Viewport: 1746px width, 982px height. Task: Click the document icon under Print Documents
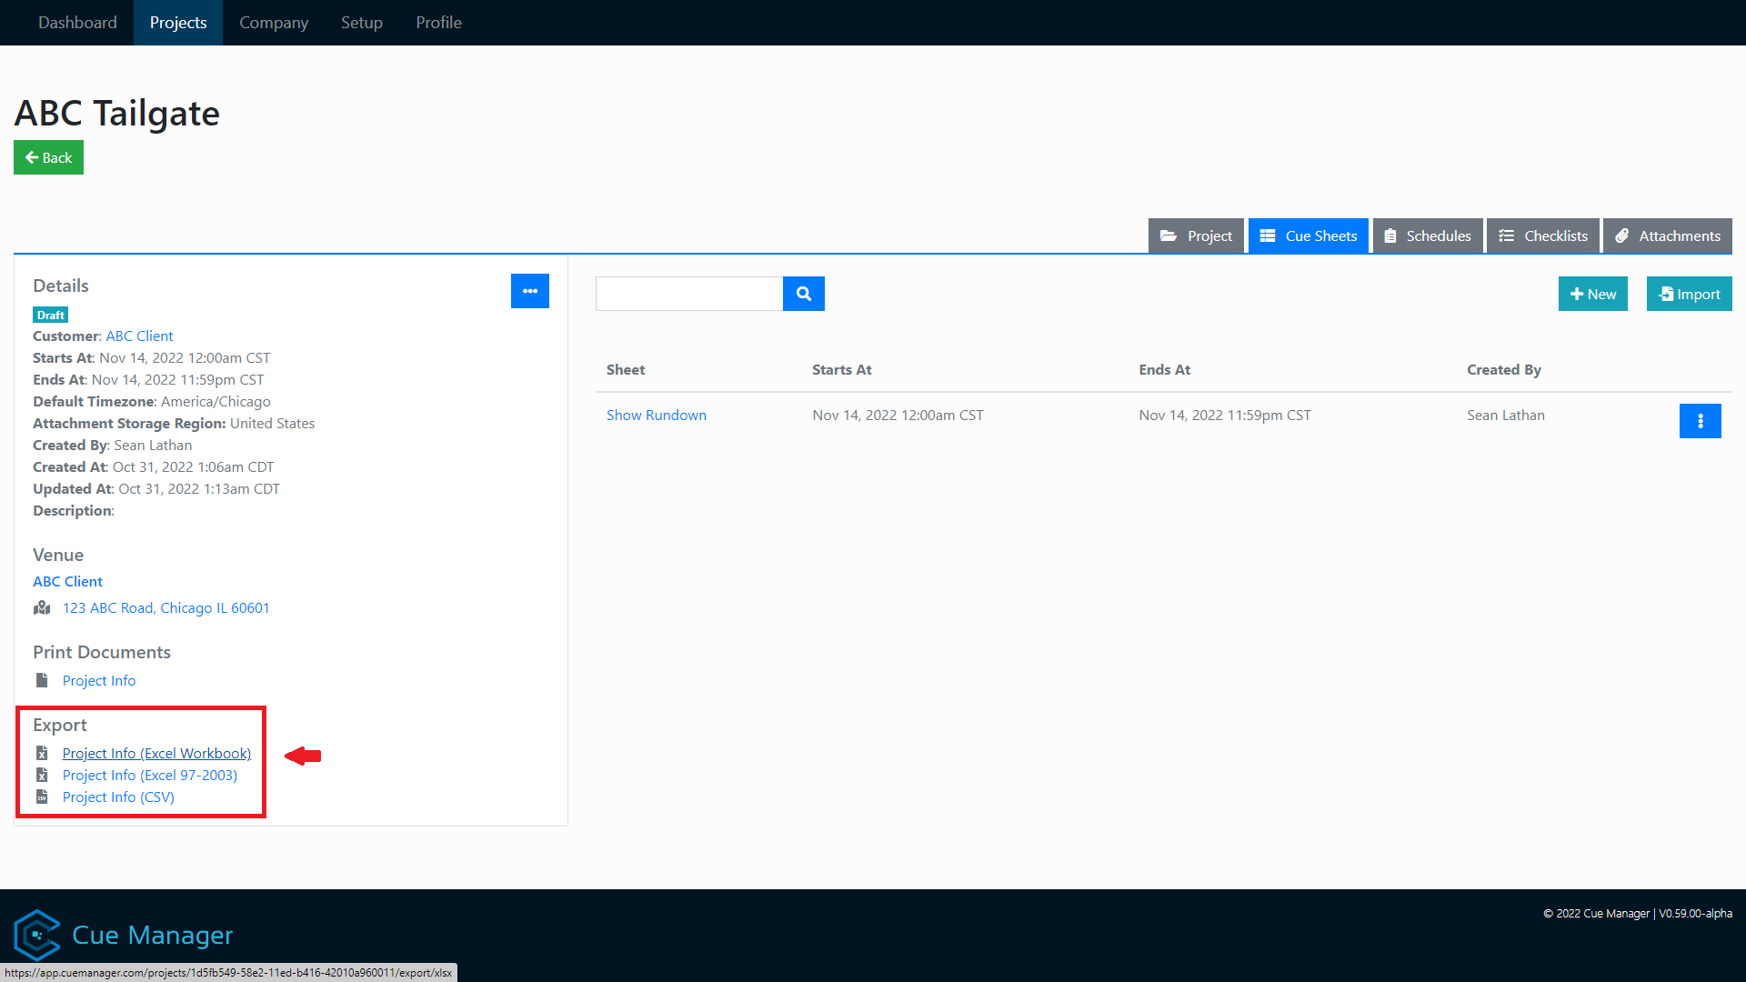coord(42,679)
